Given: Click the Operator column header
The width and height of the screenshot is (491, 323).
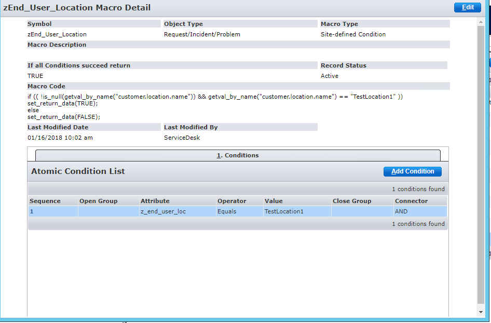Looking at the screenshot, I should pyautogui.click(x=232, y=201).
